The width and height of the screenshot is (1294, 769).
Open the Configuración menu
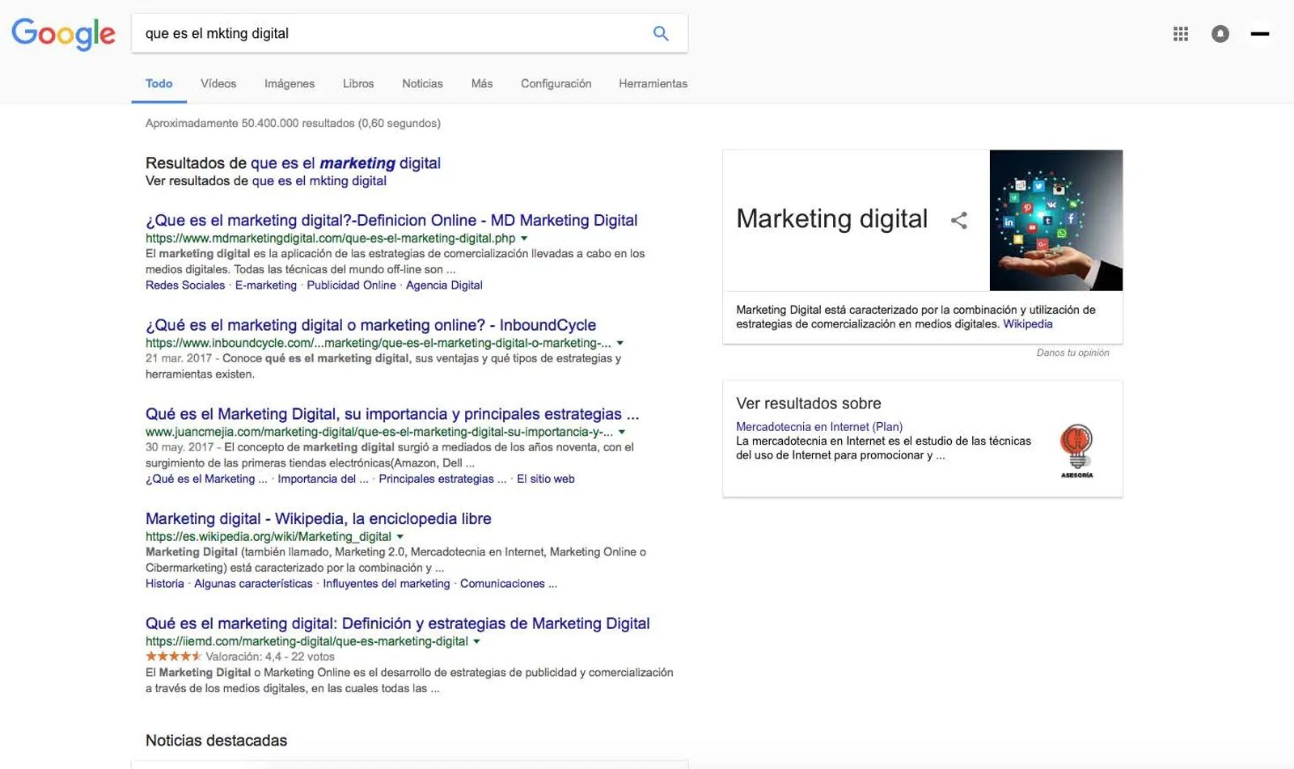[556, 83]
